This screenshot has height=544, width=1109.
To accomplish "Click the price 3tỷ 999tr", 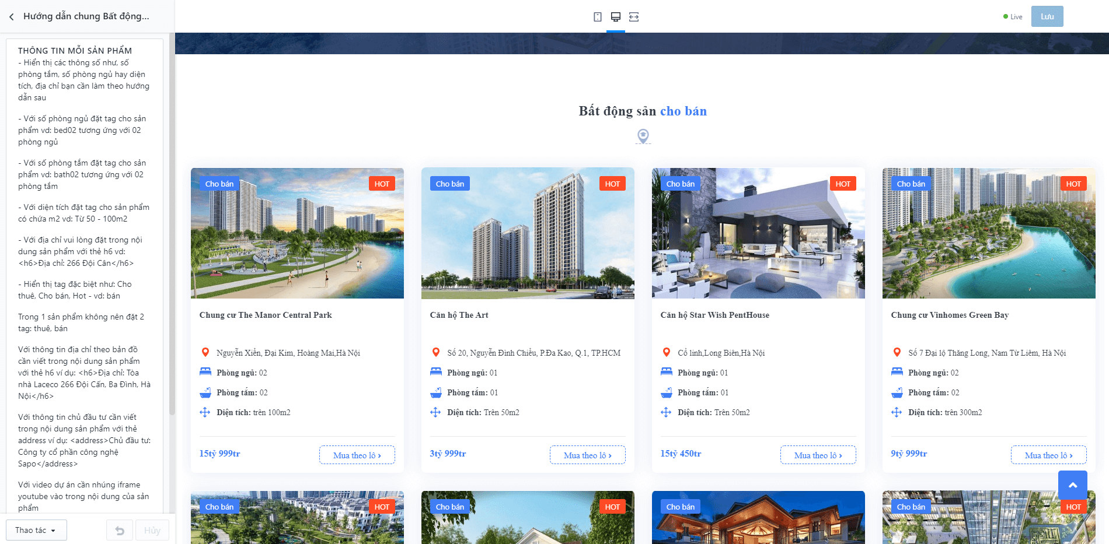I will click(x=448, y=454).
